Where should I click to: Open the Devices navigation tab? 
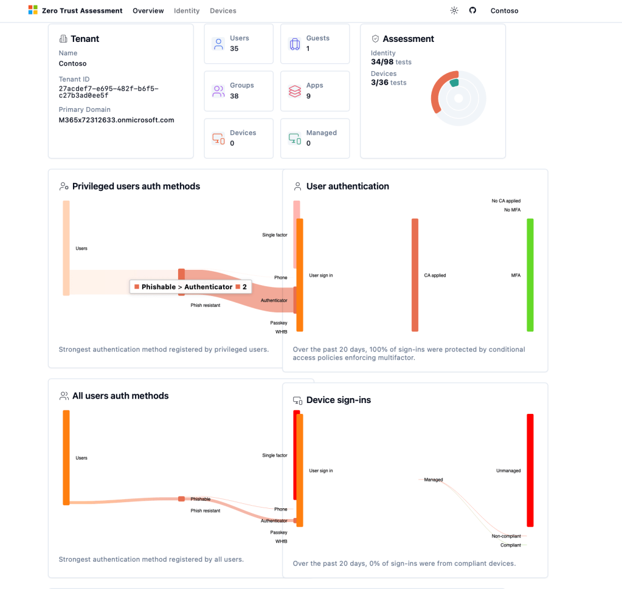pyautogui.click(x=223, y=11)
